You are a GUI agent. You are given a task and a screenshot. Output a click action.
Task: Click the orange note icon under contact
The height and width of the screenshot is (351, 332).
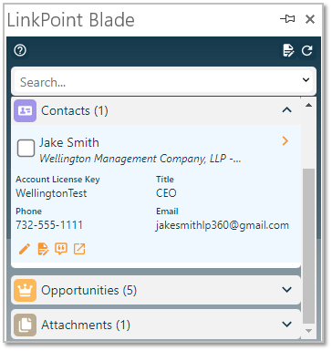(43, 249)
